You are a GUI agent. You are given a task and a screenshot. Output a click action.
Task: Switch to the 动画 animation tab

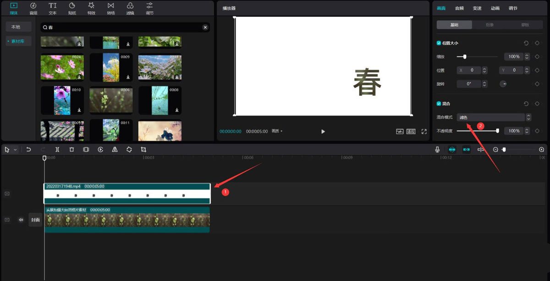click(495, 8)
